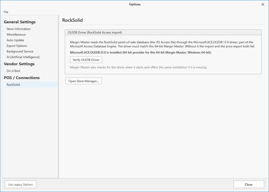
Task: Click the POS / Connections heading
Action: point(22,78)
